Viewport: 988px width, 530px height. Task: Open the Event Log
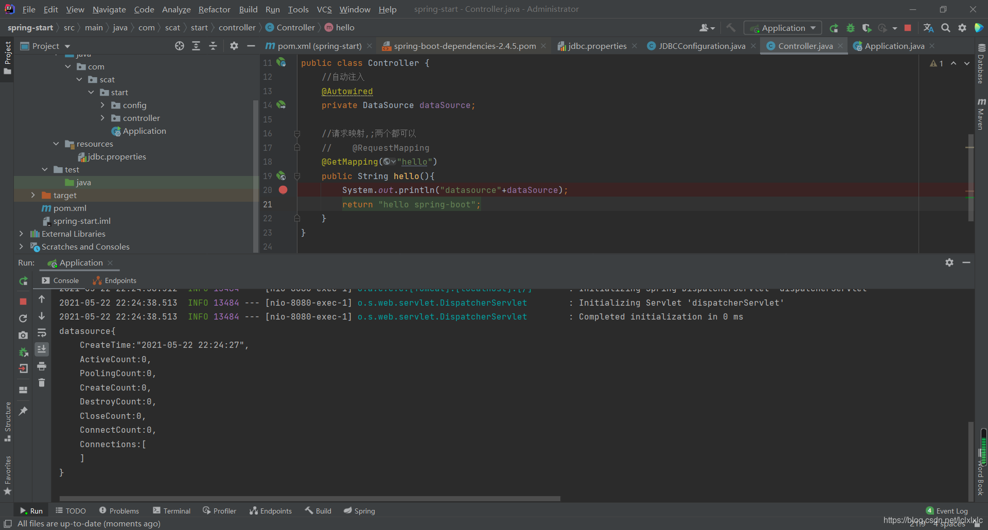click(947, 511)
